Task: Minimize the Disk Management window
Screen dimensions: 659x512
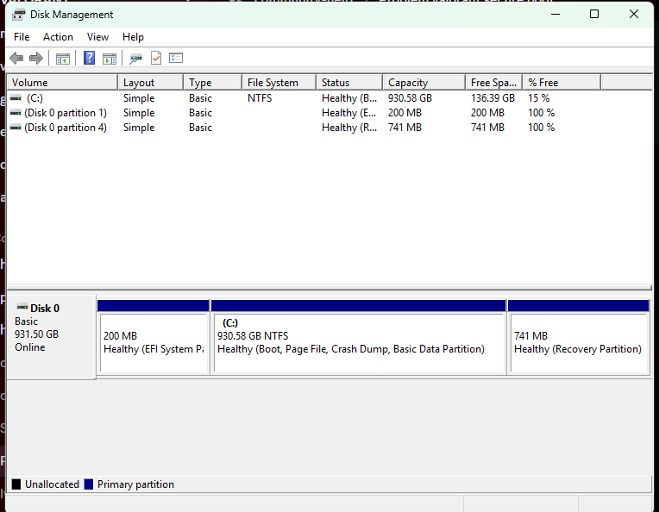Action: [555, 15]
